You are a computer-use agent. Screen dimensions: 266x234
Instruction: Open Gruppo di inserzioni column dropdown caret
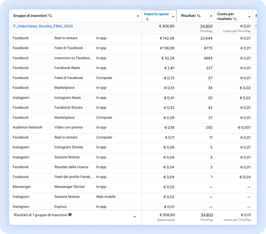(x=138, y=16)
